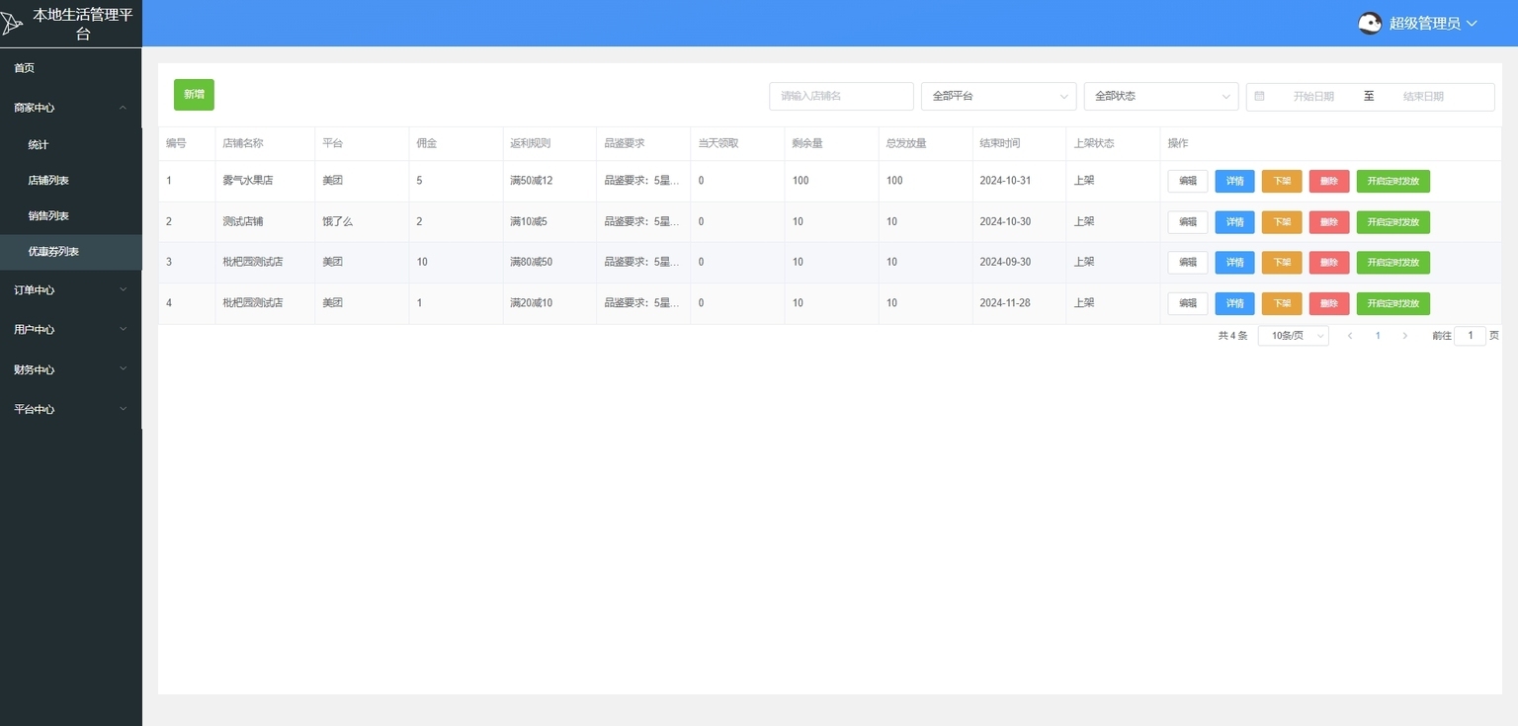Collapse the 商家中心 sidebar menu

71,108
